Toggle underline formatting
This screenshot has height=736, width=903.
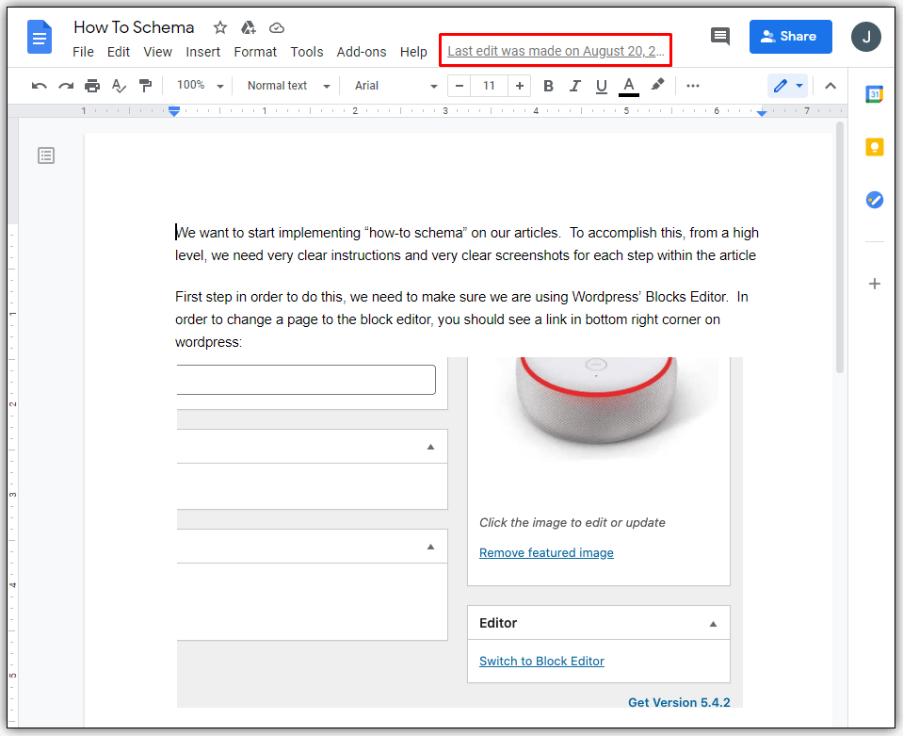pyautogui.click(x=602, y=86)
